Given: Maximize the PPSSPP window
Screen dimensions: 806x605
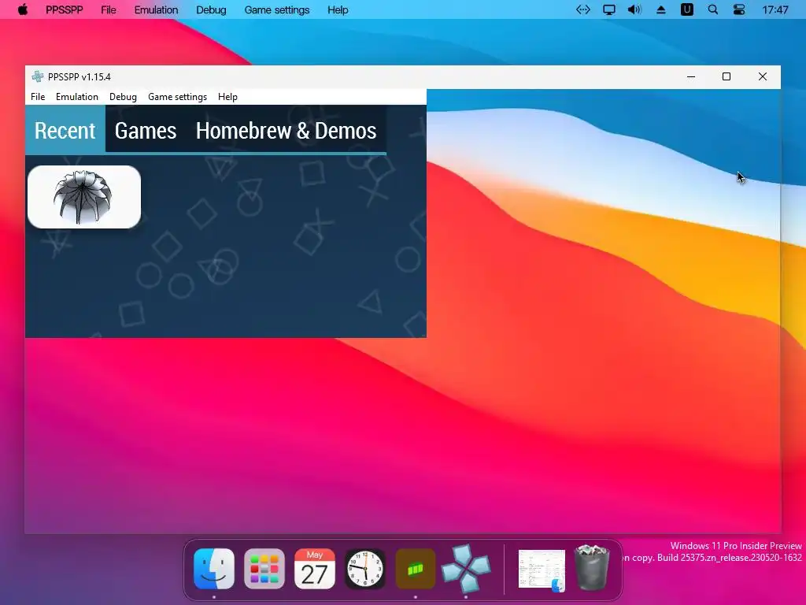Looking at the screenshot, I should point(727,76).
